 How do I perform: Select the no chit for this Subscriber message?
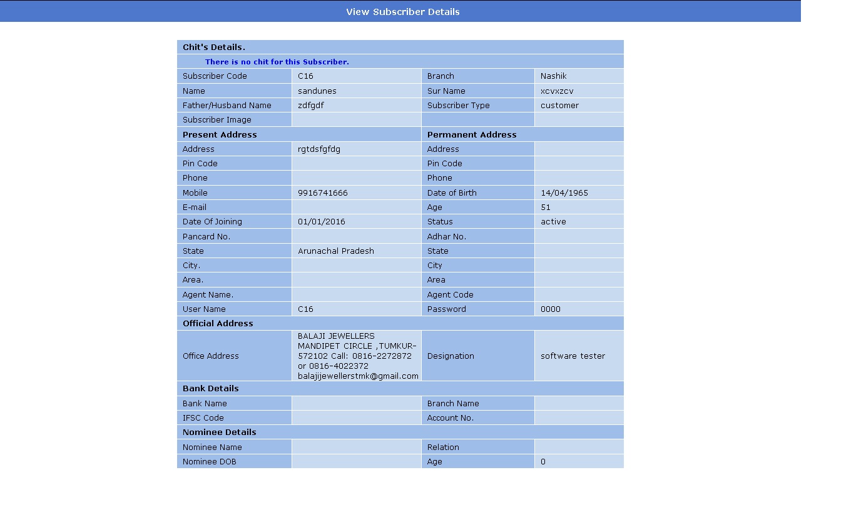click(x=277, y=62)
